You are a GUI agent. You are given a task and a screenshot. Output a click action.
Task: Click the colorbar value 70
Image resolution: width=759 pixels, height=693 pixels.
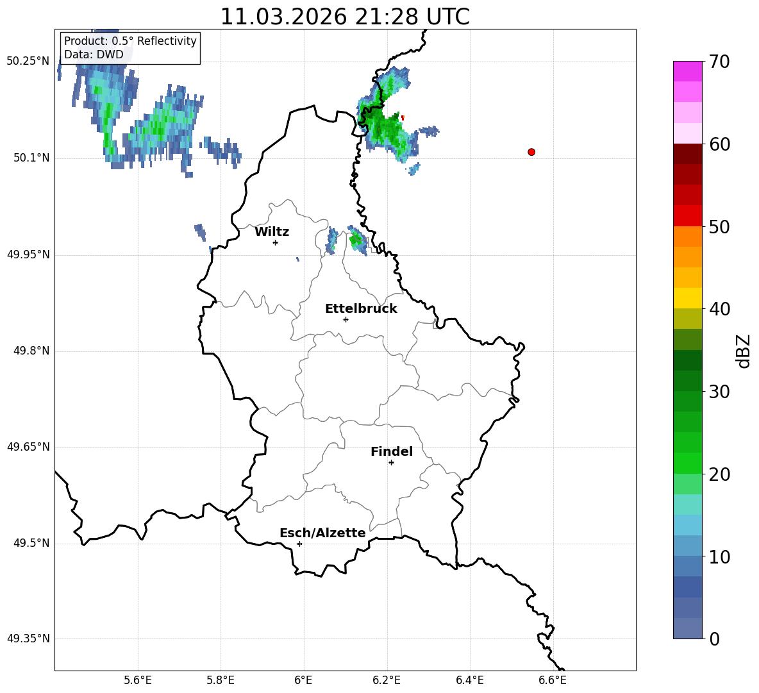tap(719, 62)
